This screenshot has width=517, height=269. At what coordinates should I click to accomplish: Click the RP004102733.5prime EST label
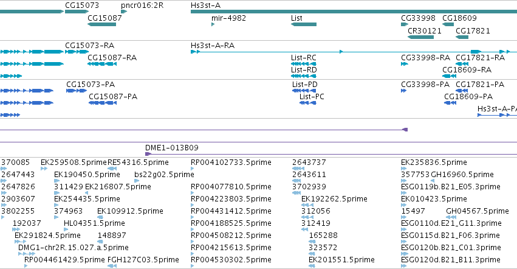(x=231, y=162)
